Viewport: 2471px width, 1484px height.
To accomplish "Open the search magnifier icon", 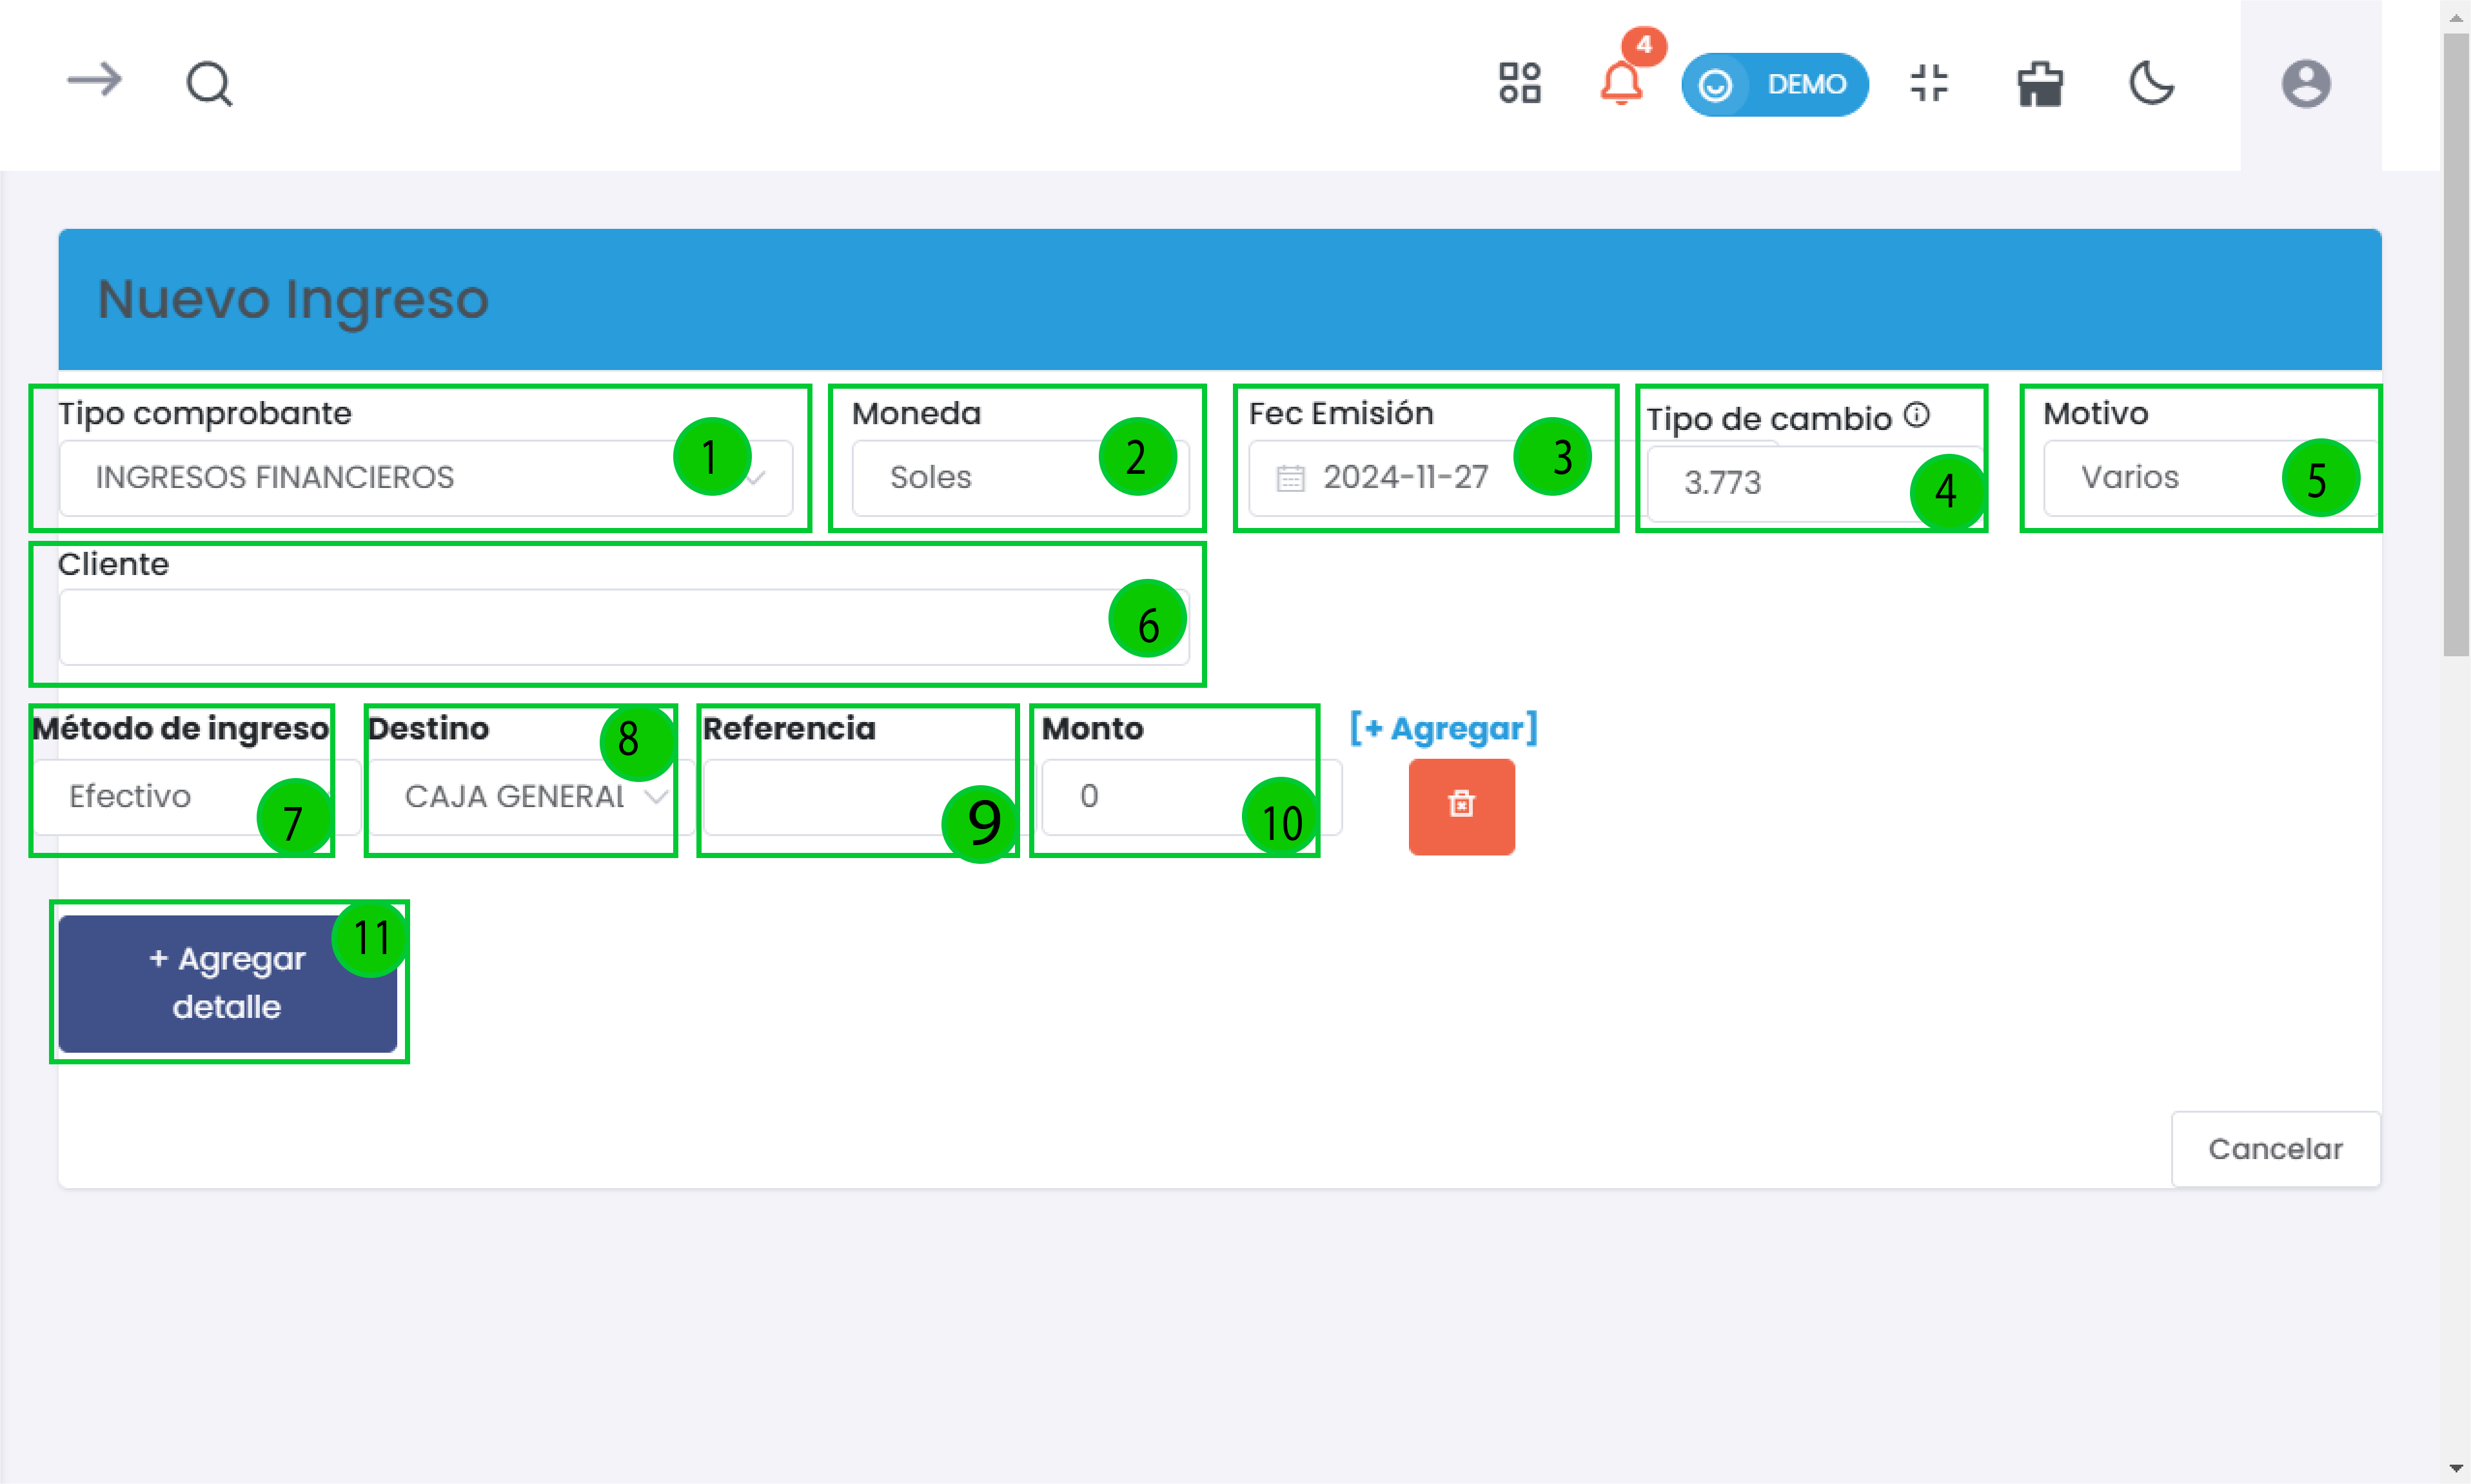I will [209, 84].
